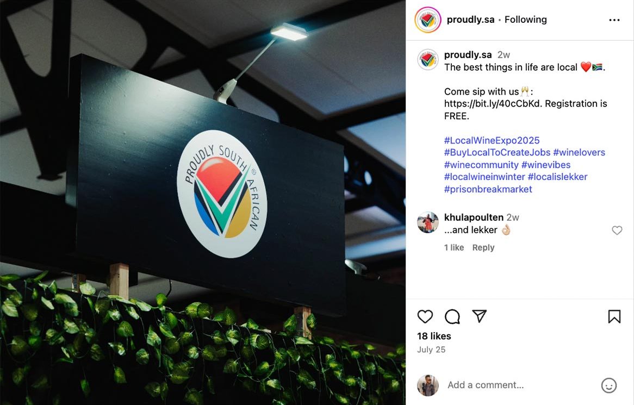Open the emoji picker smiley icon
Viewport: 634px width, 405px height.
coord(608,385)
